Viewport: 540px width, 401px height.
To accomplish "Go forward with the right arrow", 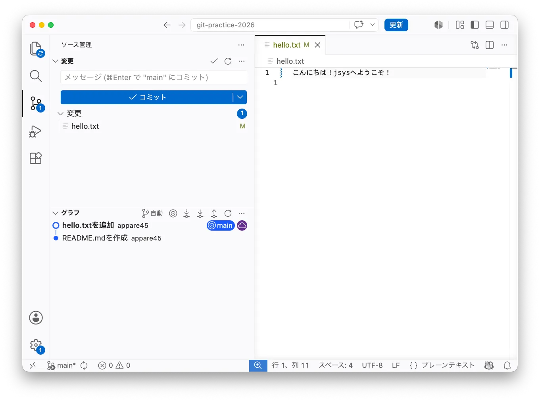I will (x=182, y=25).
